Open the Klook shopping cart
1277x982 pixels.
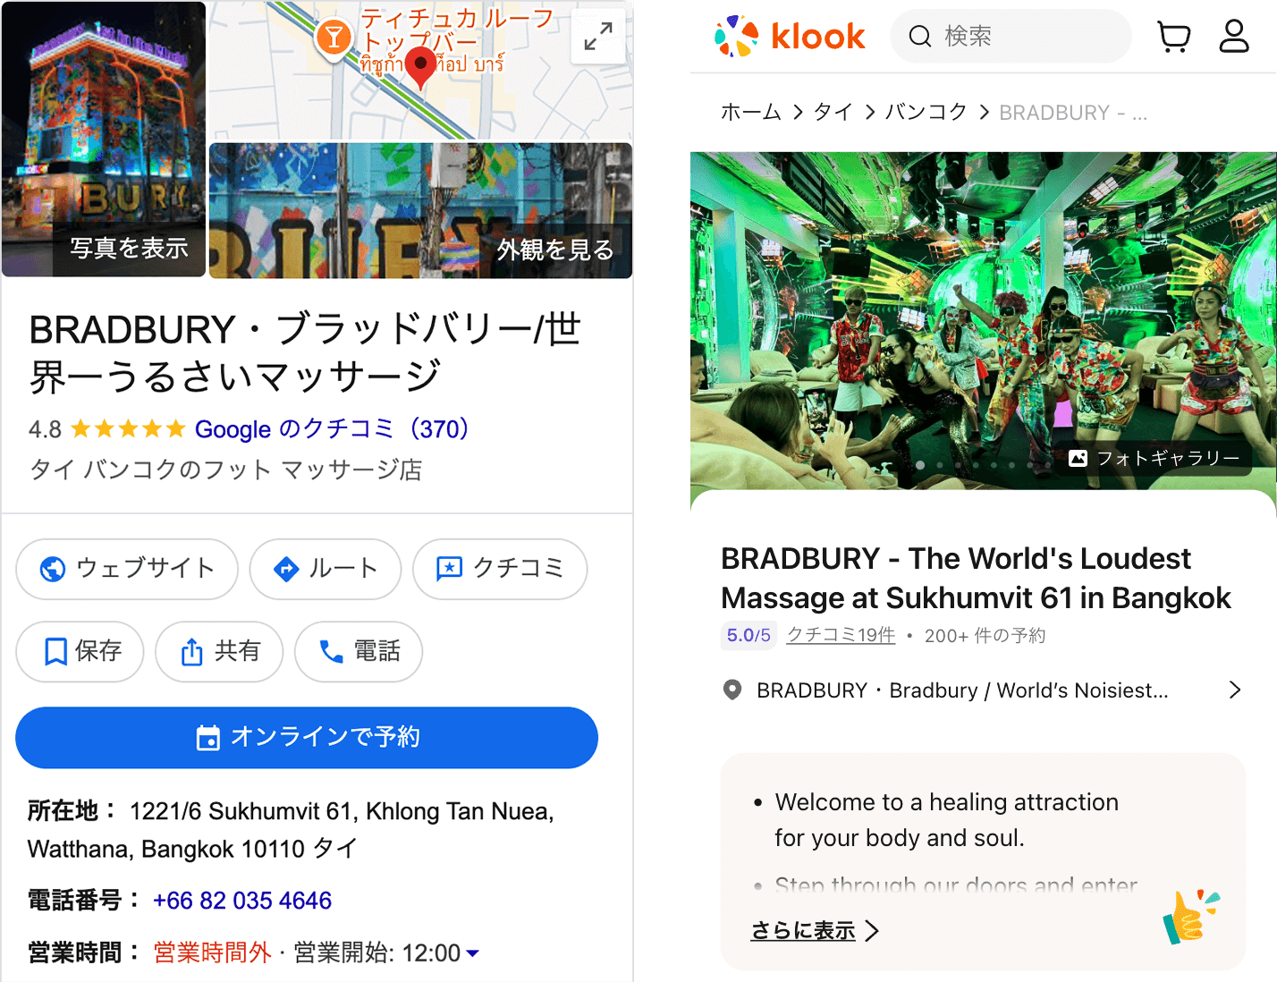click(x=1173, y=37)
